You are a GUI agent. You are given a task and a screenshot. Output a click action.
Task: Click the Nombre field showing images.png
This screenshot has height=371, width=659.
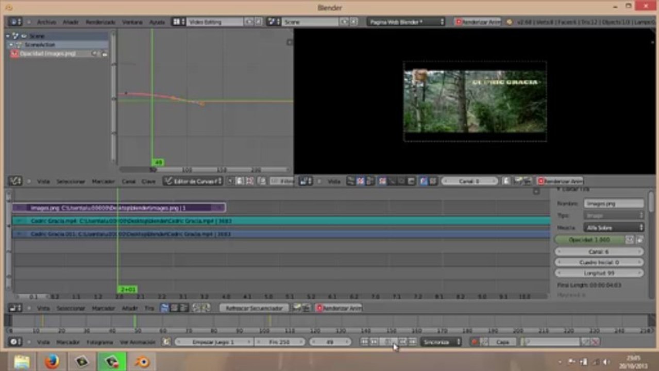coord(614,204)
